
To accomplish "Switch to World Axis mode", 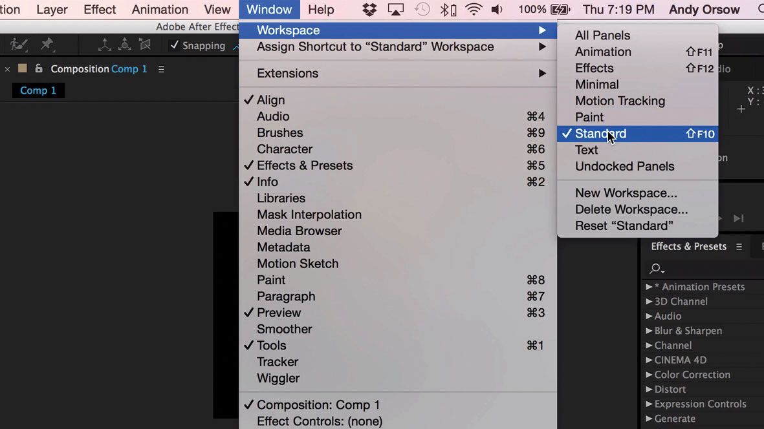I will point(124,45).
